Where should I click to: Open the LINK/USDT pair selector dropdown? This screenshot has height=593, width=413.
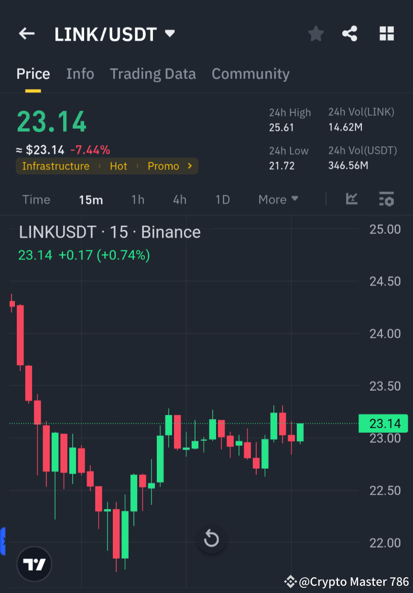tap(170, 33)
